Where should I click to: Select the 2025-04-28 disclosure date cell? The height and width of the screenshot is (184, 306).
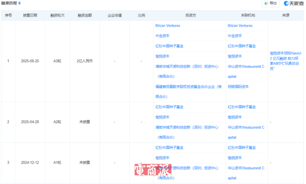click(x=30, y=122)
